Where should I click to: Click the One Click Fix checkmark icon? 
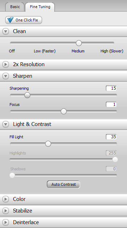(x=10, y=20)
